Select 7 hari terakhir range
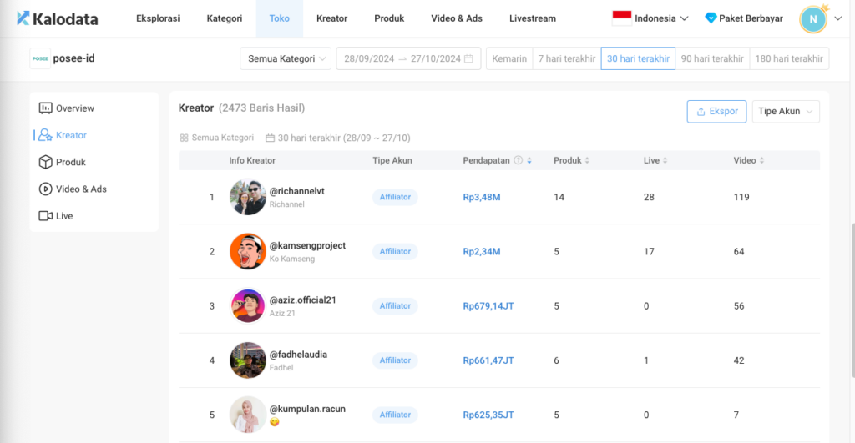 567,58
